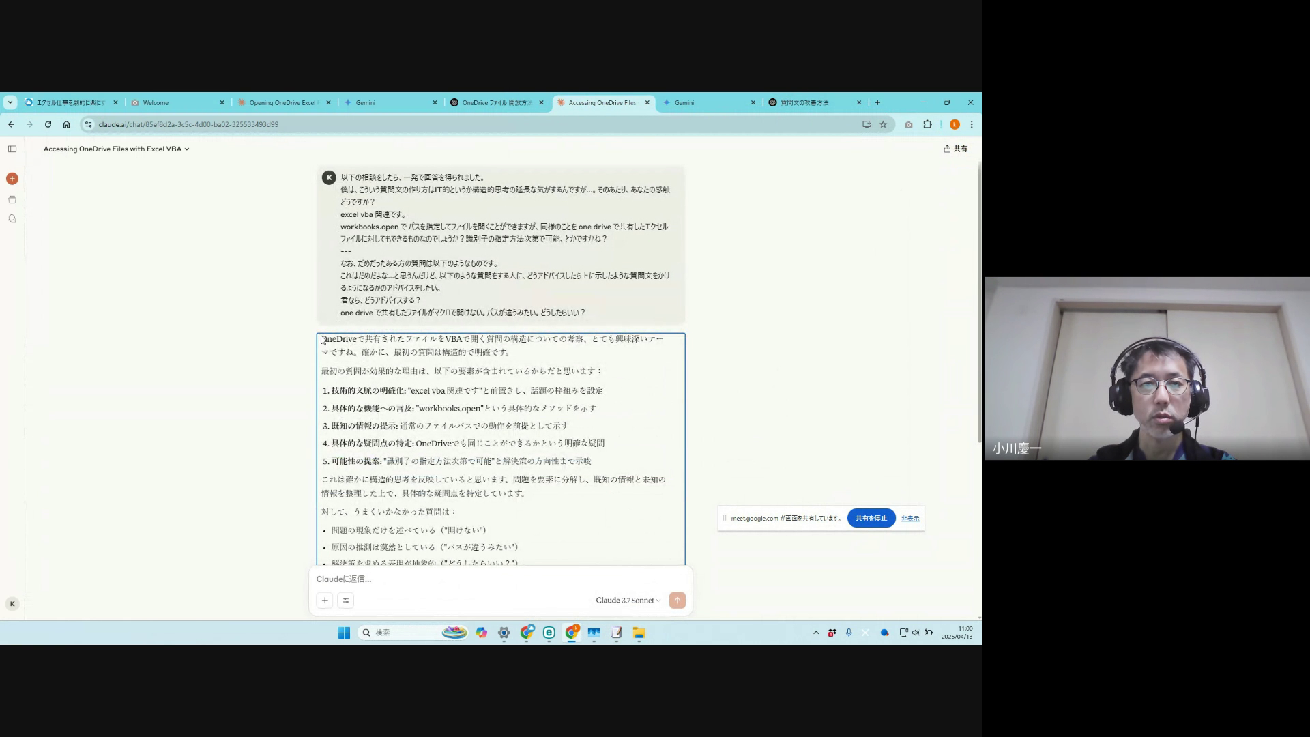Screen dimensions: 1310x737
Task: Click the Claudeに返信 message input field
Action: [478, 579]
